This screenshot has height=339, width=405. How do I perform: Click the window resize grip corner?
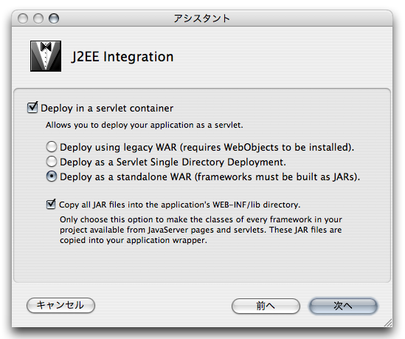(x=388, y=323)
